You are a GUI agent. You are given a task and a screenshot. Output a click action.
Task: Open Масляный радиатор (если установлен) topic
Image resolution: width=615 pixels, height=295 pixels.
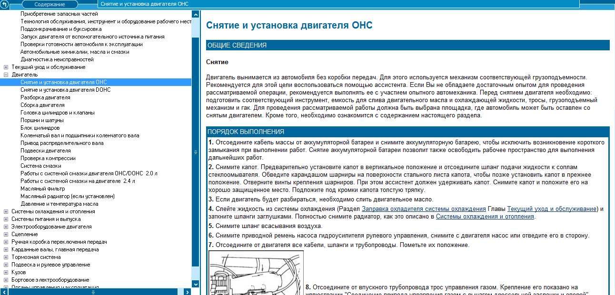pyautogui.click(x=68, y=196)
